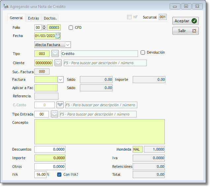Click the Iva amount field

(x=149, y=158)
